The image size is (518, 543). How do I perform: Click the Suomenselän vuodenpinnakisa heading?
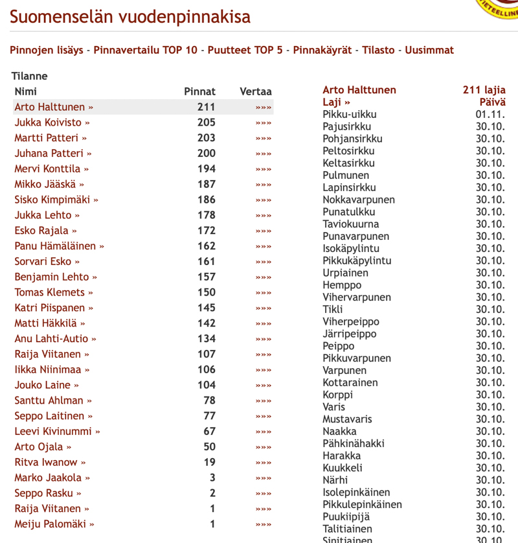[x=129, y=17]
